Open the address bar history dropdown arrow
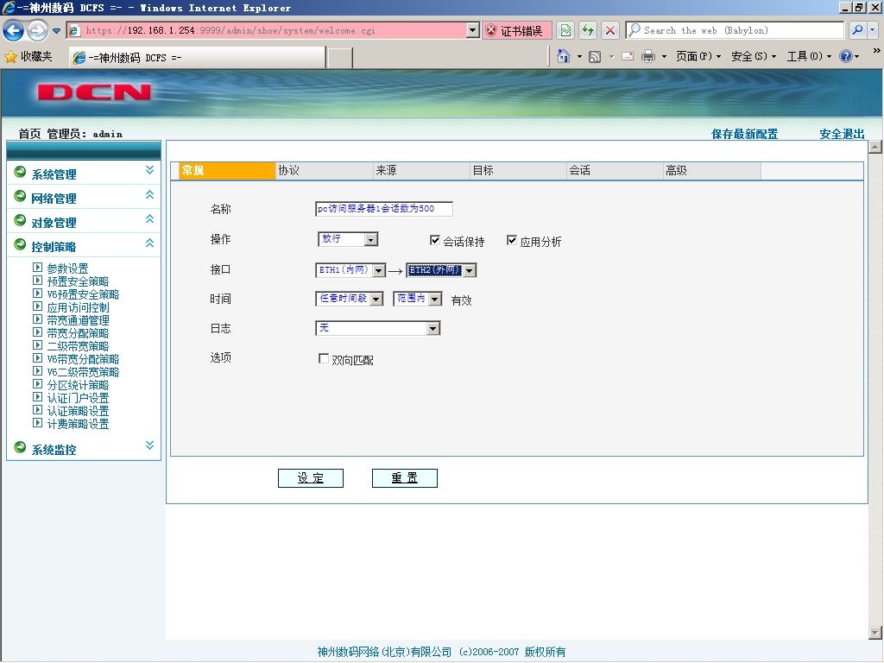The image size is (884, 663). 473,30
